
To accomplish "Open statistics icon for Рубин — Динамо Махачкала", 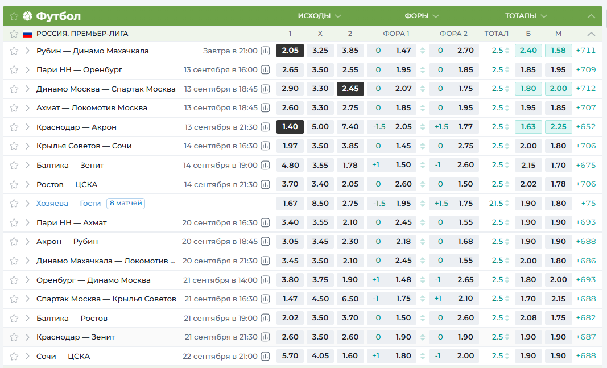I will (x=265, y=51).
